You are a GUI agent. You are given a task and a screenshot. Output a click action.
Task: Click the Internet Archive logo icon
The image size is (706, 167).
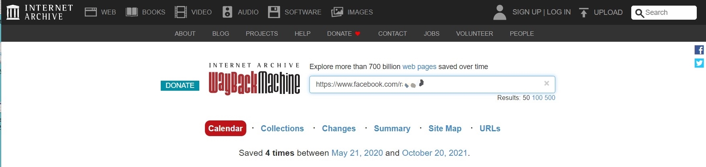pyautogui.click(x=13, y=12)
